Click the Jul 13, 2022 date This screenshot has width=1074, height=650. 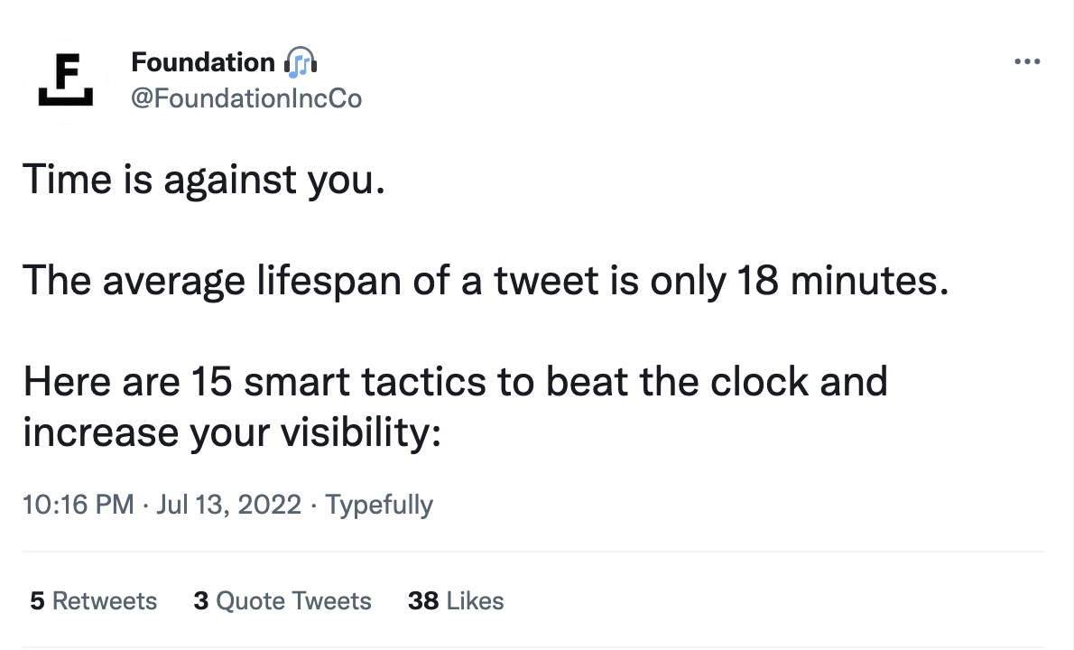pyautogui.click(x=229, y=504)
